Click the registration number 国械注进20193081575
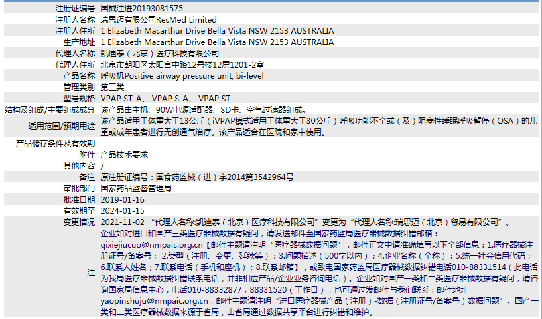The image size is (542, 319). click(x=142, y=9)
